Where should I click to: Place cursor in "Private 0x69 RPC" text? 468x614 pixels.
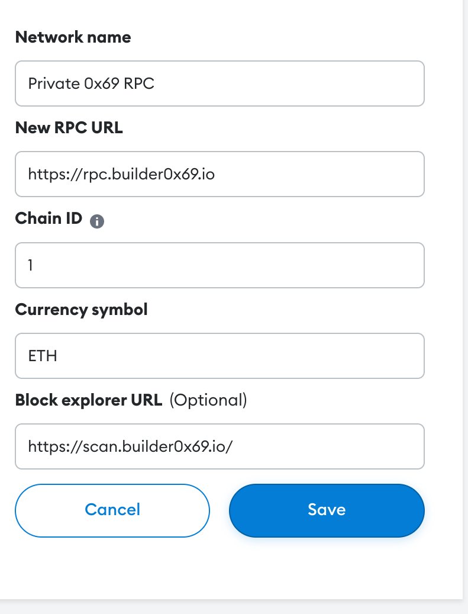point(91,83)
